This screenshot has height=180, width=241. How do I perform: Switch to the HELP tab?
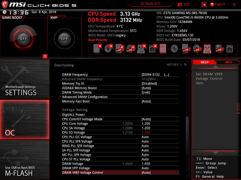click(205, 62)
